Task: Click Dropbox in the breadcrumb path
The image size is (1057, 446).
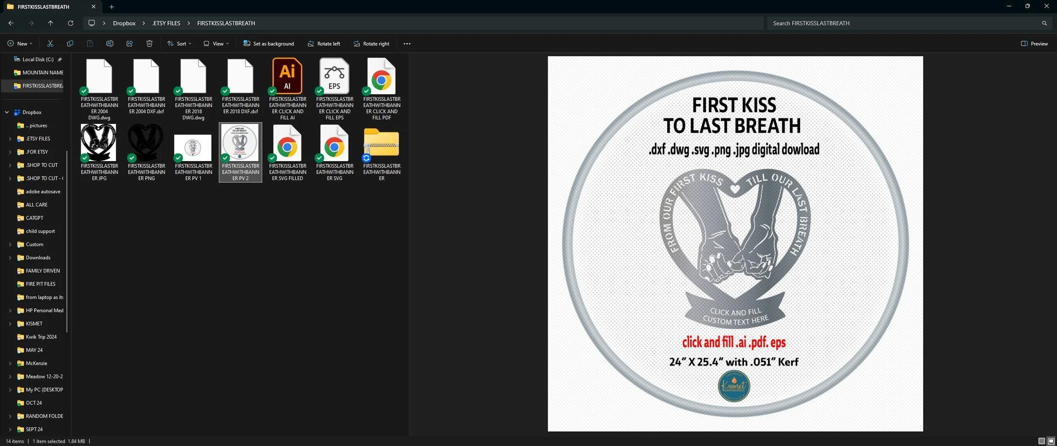Action: click(x=124, y=23)
